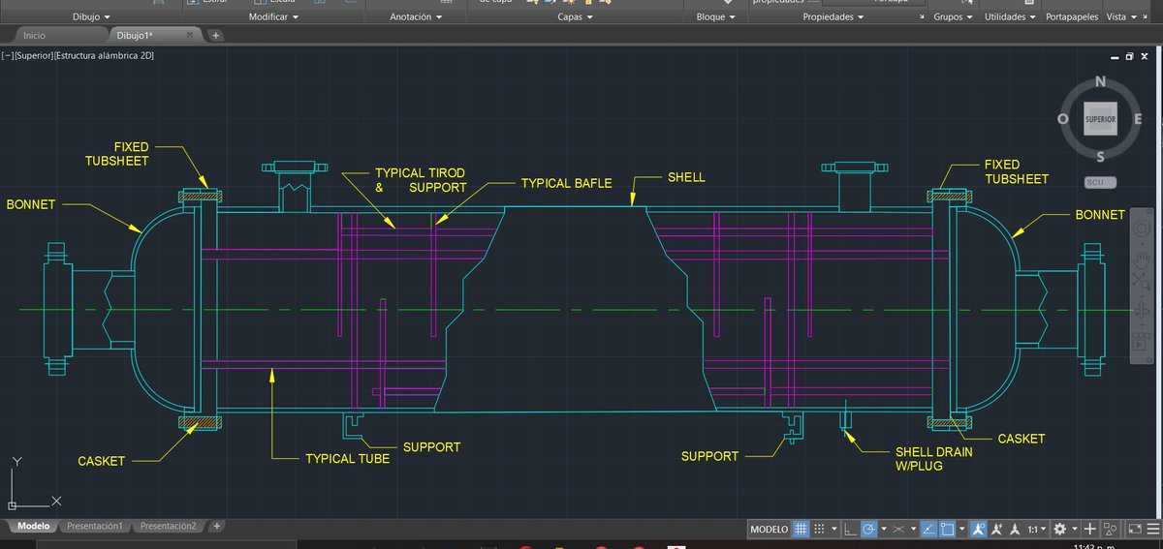Switch to Presentación1 layout tab
Screen dimensions: 1163x549
tap(94, 526)
